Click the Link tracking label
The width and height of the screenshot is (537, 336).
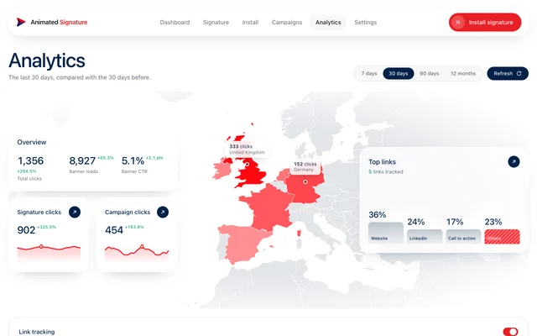[37, 332]
